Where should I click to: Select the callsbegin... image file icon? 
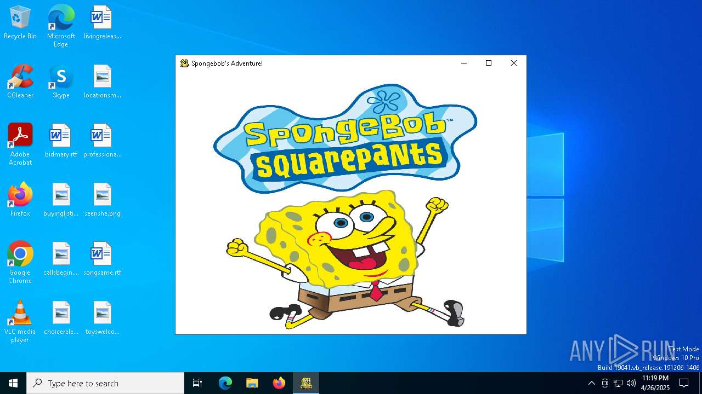[x=61, y=259]
